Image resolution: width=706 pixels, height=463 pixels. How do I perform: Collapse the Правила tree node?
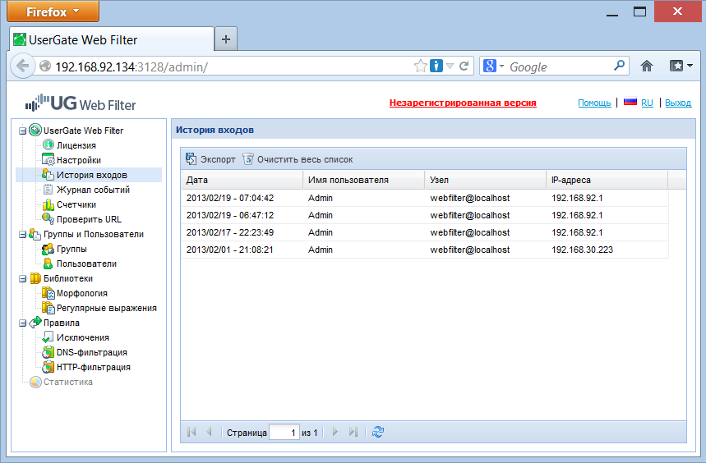pos(22,323)
